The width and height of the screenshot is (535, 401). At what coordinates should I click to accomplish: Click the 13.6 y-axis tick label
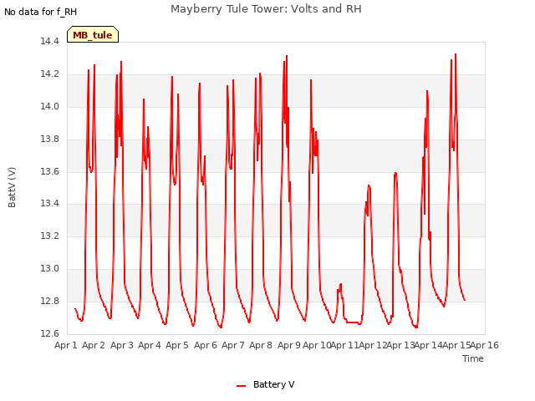click(x=49, y=171)
